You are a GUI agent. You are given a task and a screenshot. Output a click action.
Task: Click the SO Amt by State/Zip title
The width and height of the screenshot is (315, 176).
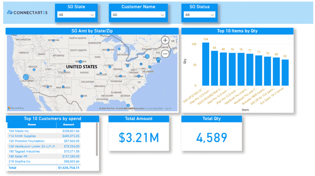point(92,31)
